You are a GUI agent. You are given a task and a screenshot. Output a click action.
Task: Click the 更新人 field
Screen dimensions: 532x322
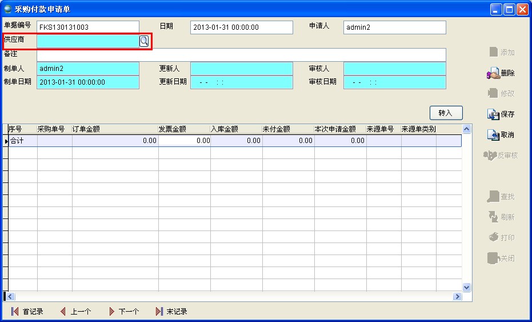(242, 69)
